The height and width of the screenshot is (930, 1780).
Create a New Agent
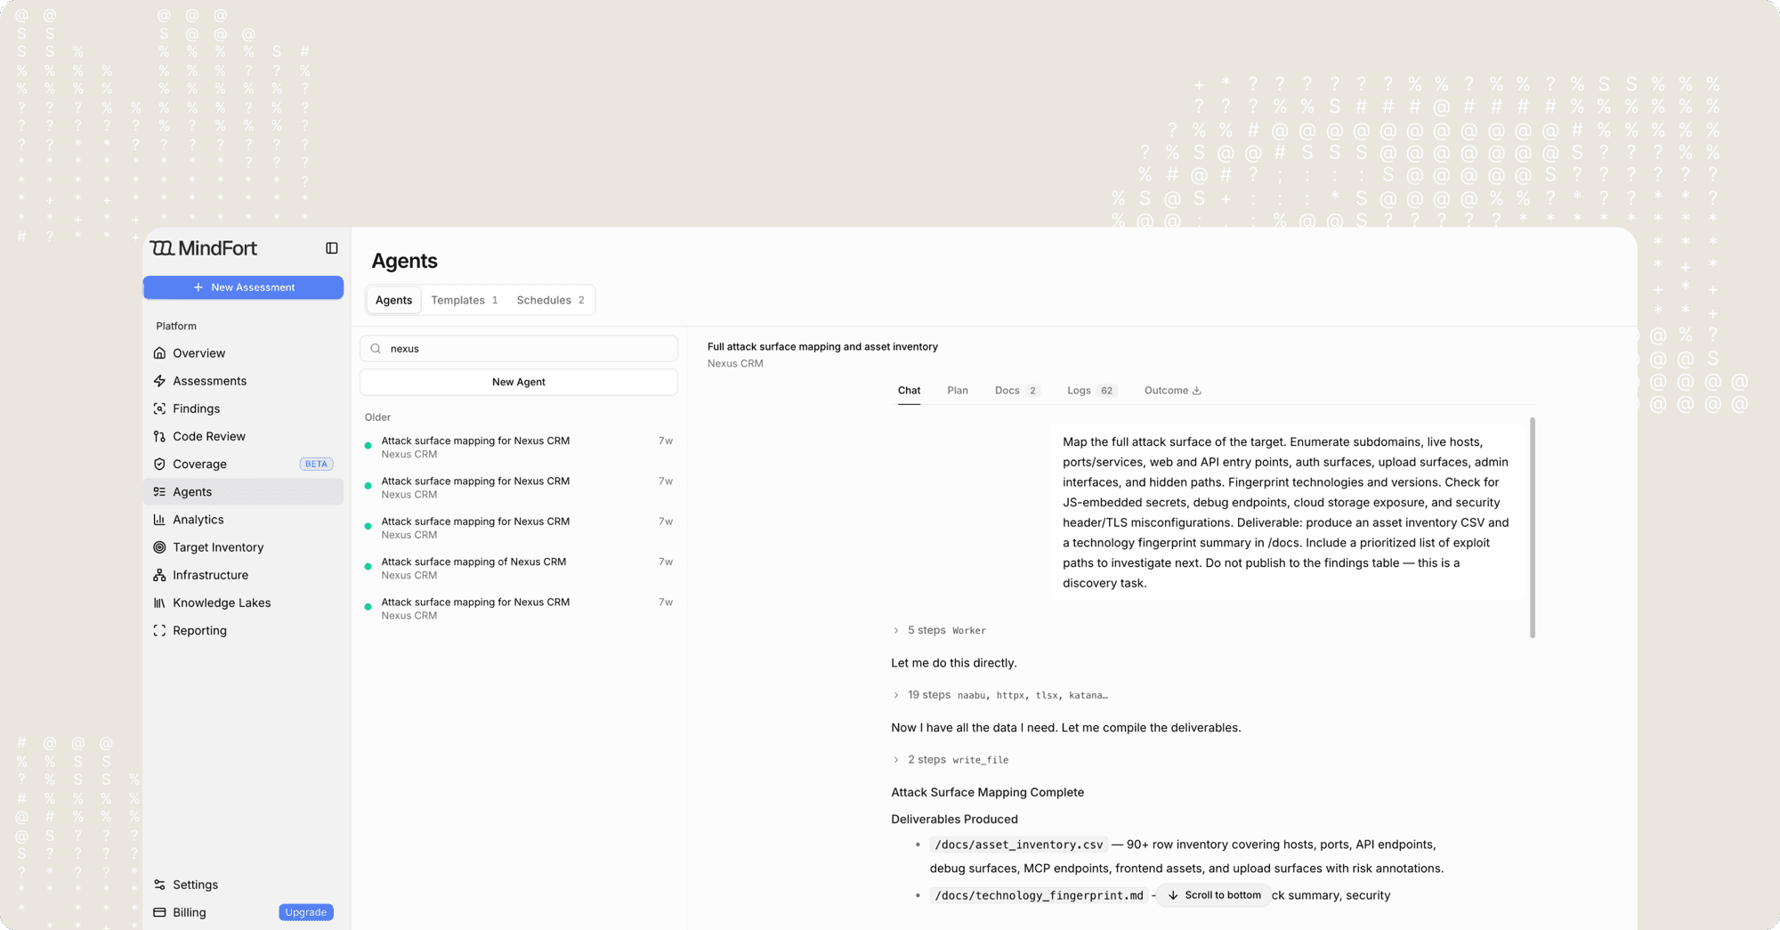point(519,382)
